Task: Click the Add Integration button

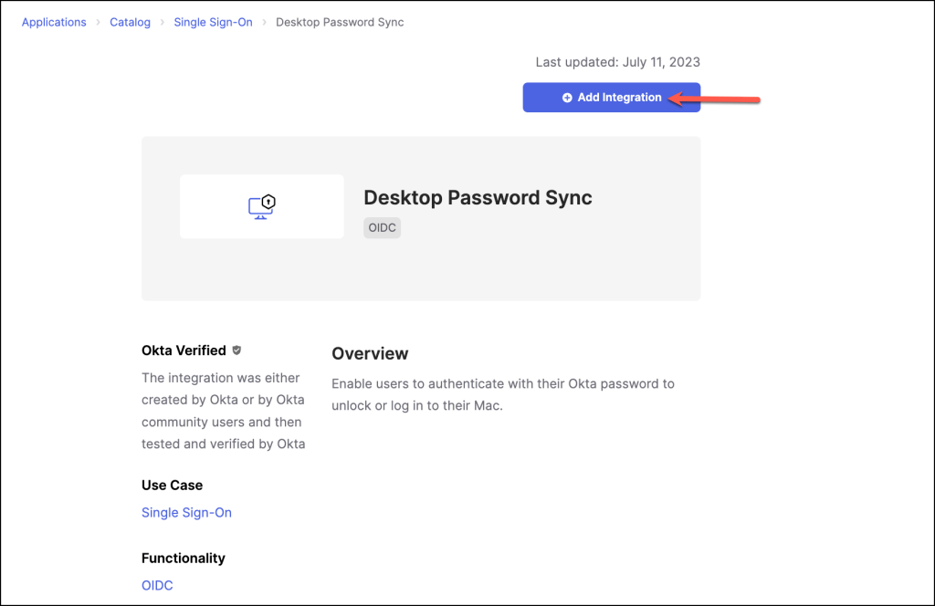Action: pyautogui.click(x=611, y=98)
